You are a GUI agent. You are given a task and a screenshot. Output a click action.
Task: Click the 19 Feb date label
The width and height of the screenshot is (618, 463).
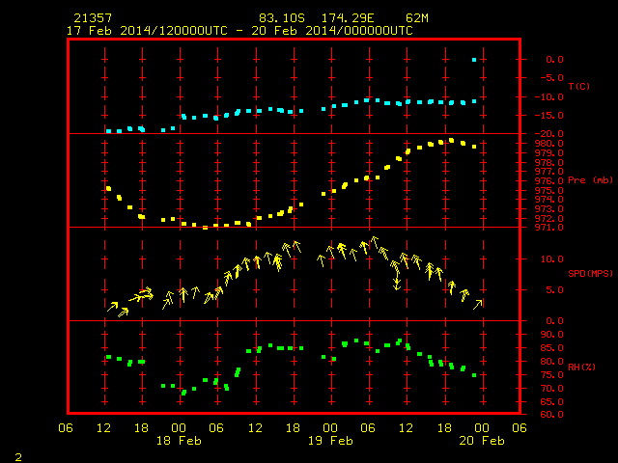point(330,441)
